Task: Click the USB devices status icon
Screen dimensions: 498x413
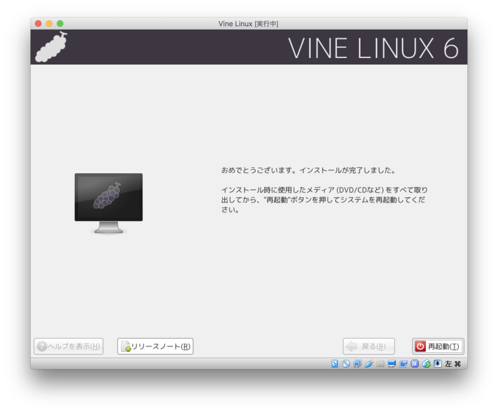Action: [369, 364]
